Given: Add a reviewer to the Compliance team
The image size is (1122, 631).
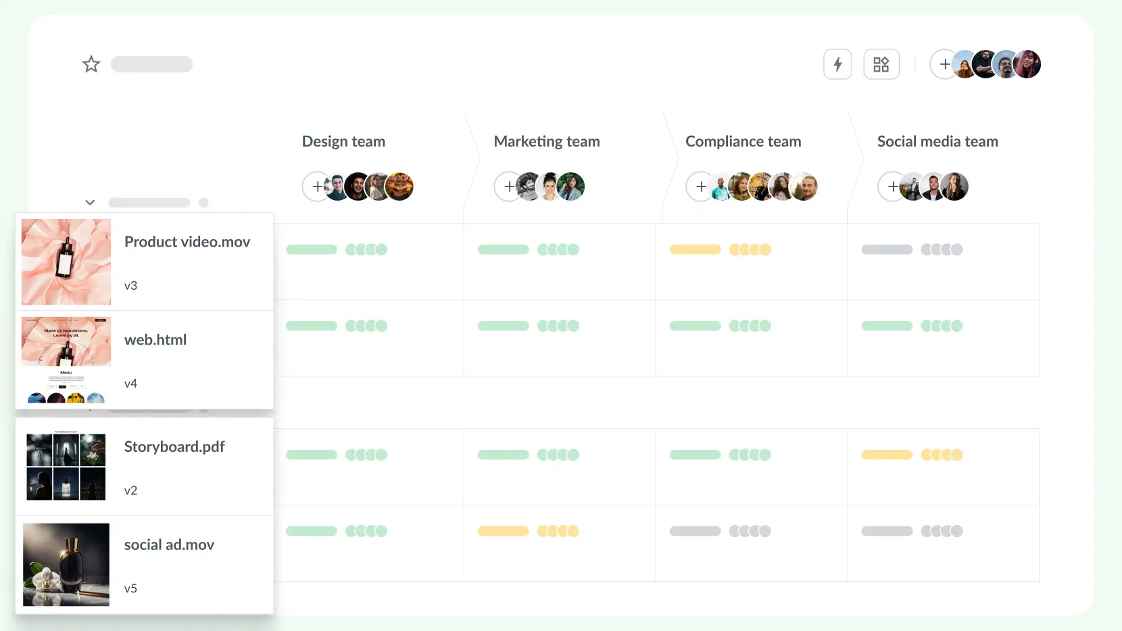Looking at the screenshot, I should [x=700, y=186].
